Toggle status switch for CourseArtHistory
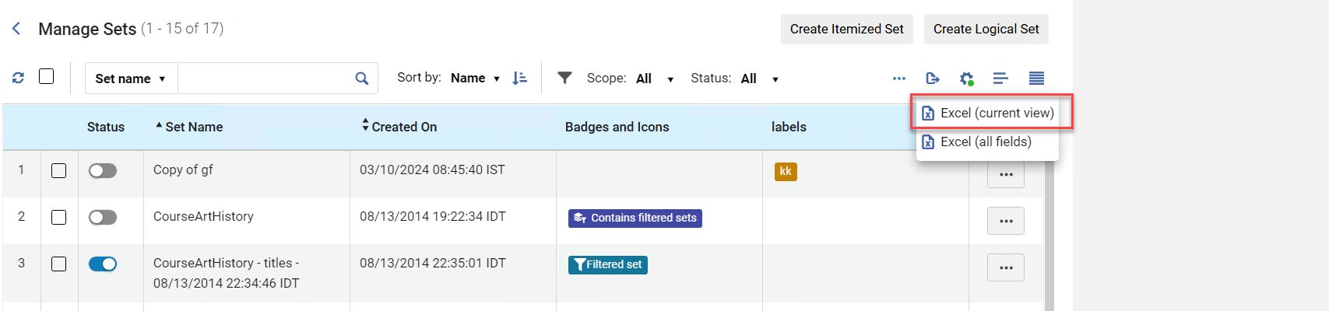 (x=103, y=218)
